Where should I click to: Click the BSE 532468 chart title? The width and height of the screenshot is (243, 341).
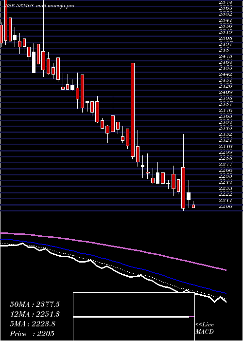[19, 6]
